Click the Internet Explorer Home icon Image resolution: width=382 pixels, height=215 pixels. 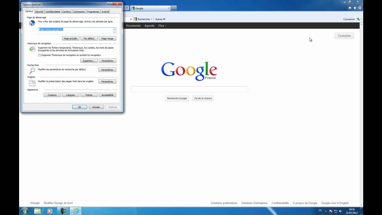pyautogui.click(x=350, y=8)
